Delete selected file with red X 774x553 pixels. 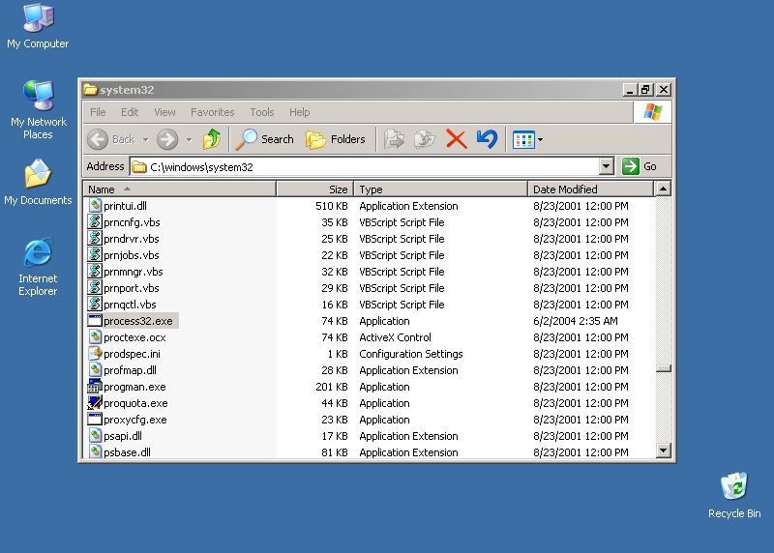pyautogui.click(x=456, y=139)
